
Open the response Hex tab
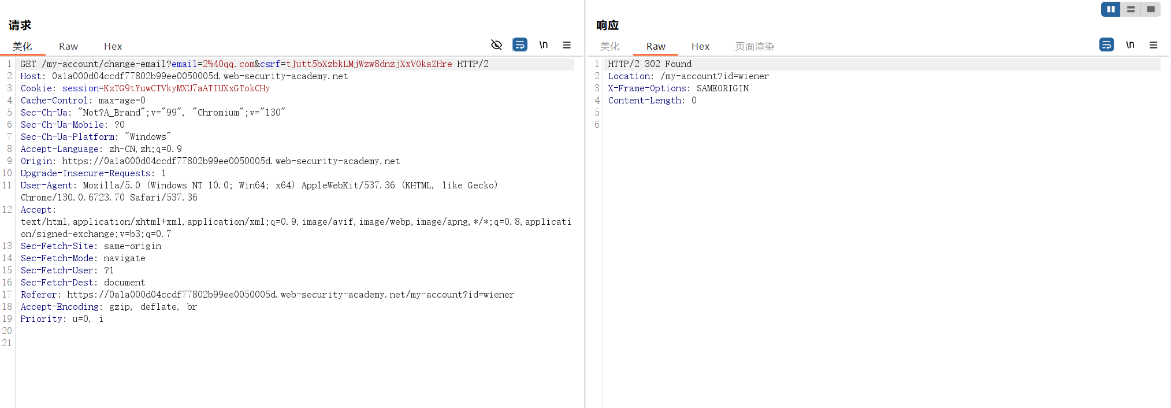(700, 46)
